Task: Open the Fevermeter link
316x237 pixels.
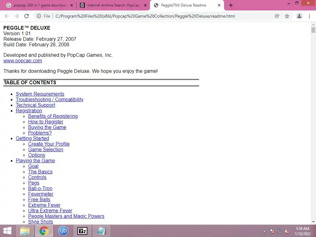Action: click(x=41, y=194)
